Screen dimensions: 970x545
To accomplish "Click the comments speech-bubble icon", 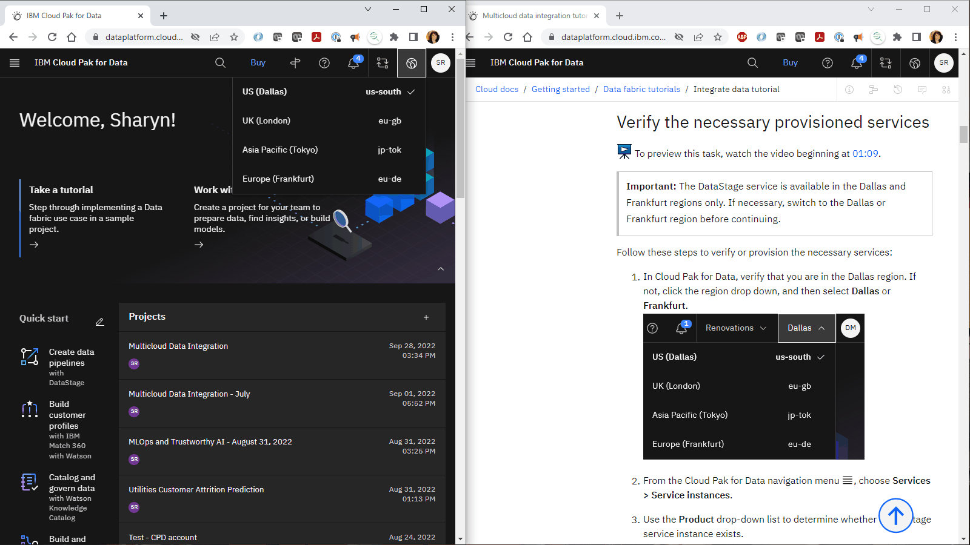I will coord(922,90).
